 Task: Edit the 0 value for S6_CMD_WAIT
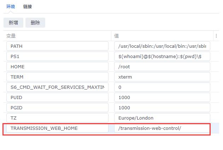(x=162, y=87)
